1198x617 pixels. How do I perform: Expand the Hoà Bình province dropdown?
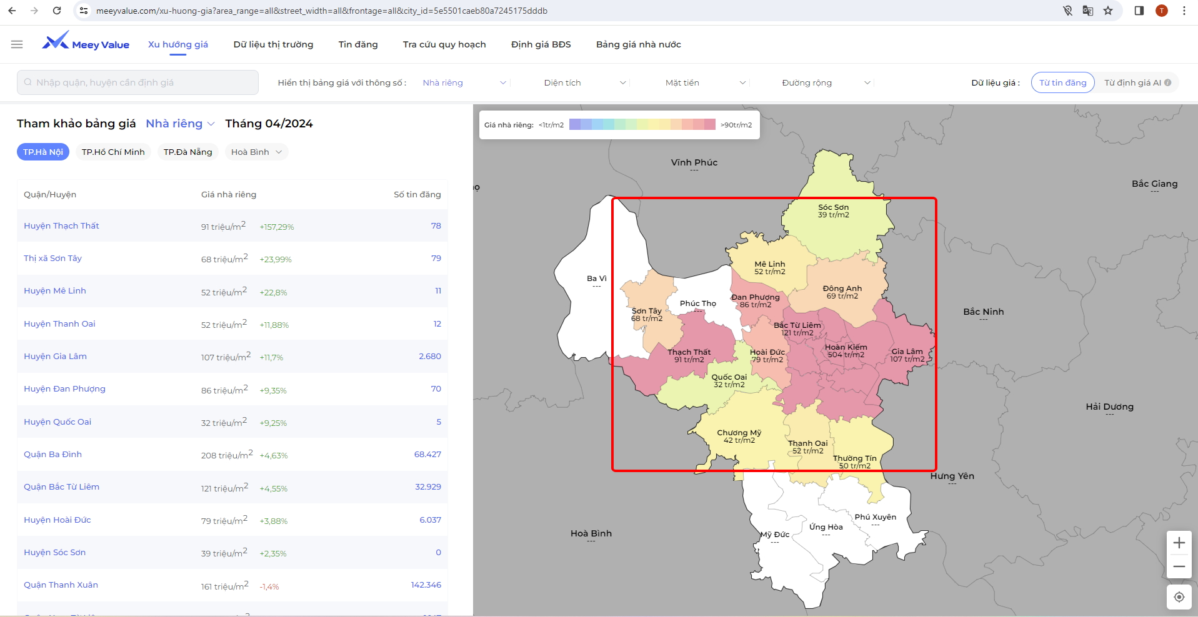point(256,152)
